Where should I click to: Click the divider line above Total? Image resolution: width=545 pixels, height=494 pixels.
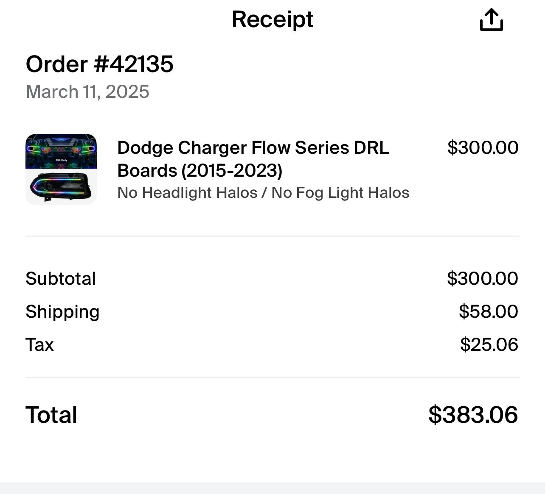272,377
